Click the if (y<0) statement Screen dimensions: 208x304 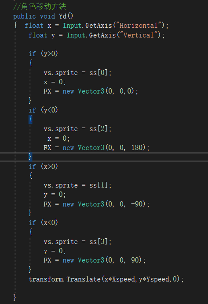43,110
